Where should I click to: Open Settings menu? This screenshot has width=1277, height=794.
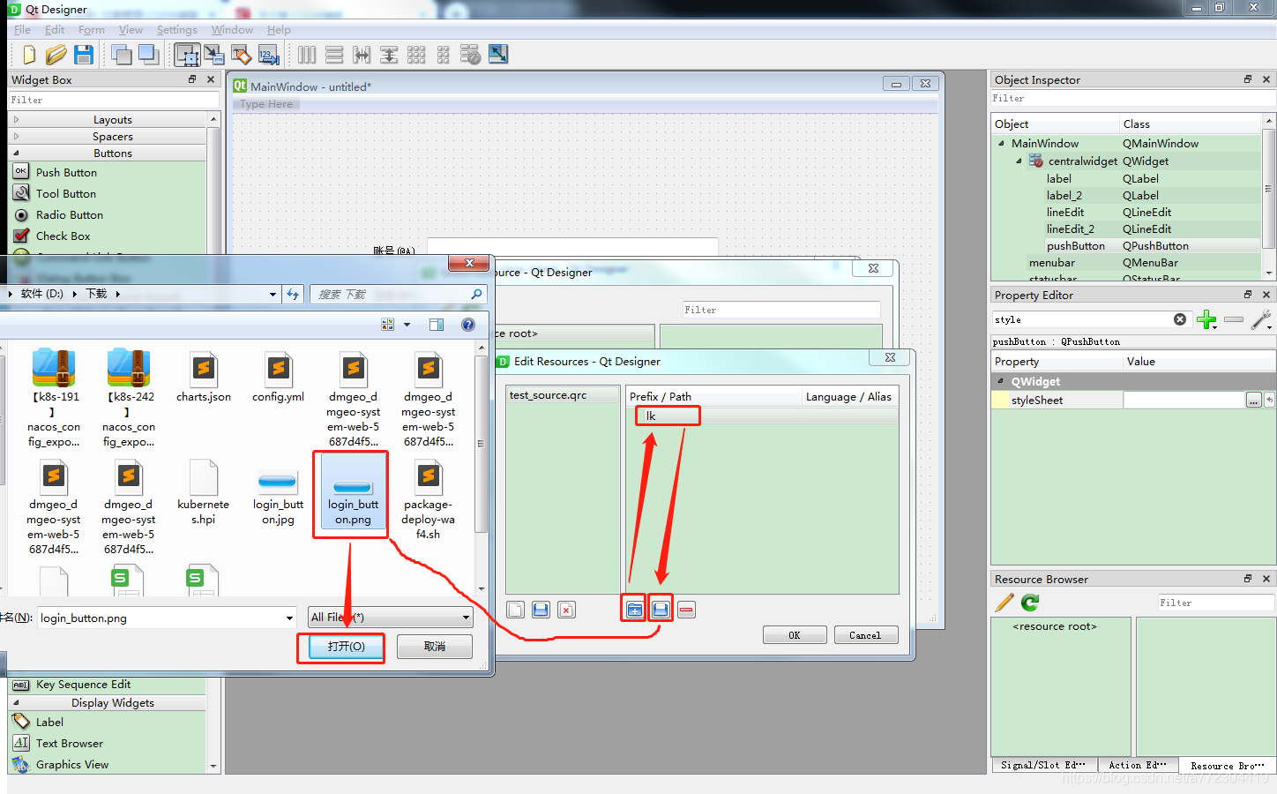coord(177,30)
